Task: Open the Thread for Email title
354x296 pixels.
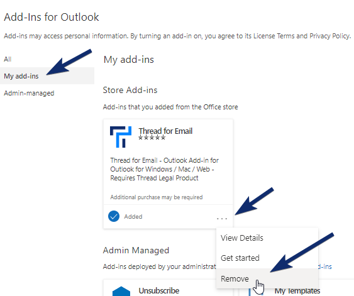Action: pos(165,131)
